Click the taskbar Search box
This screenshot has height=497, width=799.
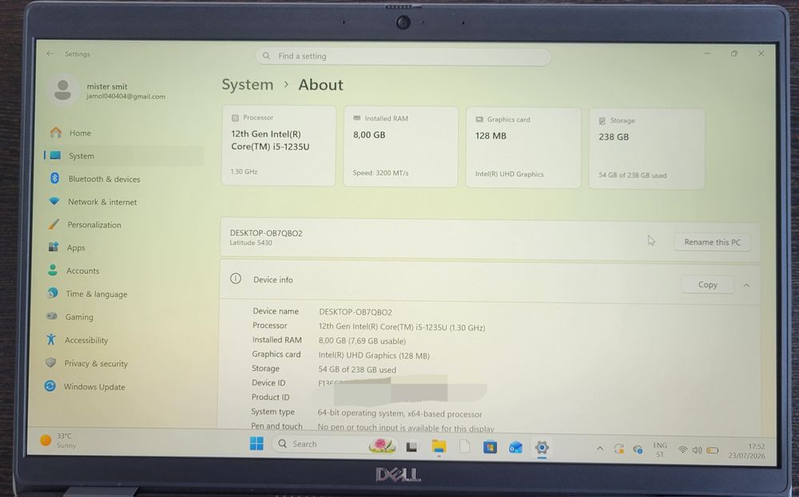[336, 444]
